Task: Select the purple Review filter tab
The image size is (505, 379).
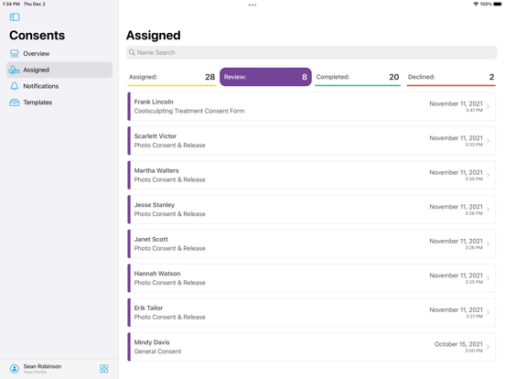Action: 265,77
